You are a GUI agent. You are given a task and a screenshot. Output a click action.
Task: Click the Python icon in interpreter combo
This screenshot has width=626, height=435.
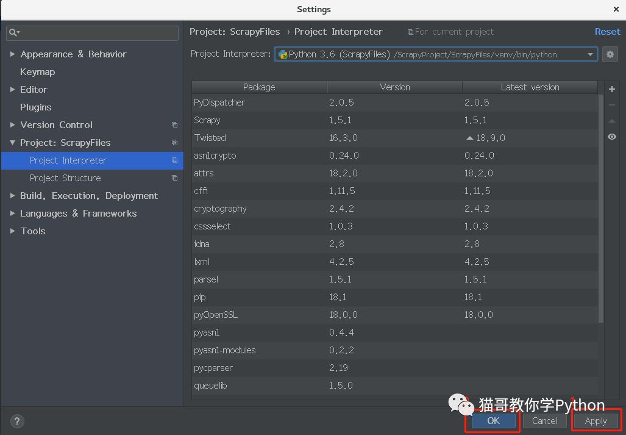point(283,54)
